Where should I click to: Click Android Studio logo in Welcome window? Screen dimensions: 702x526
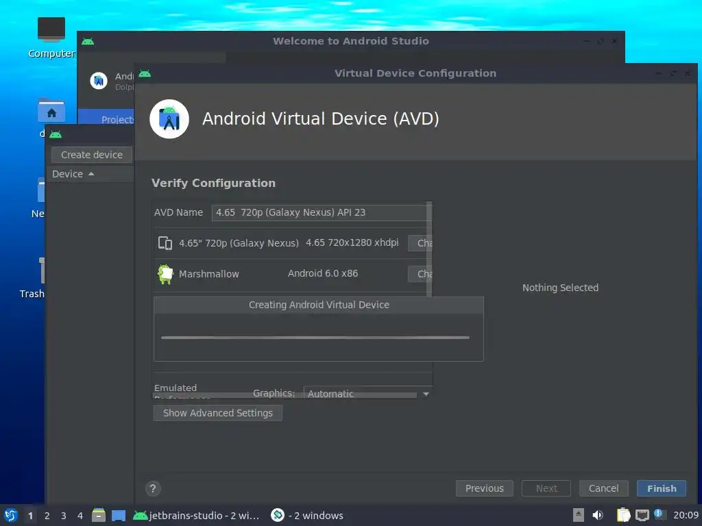point(99,81)
